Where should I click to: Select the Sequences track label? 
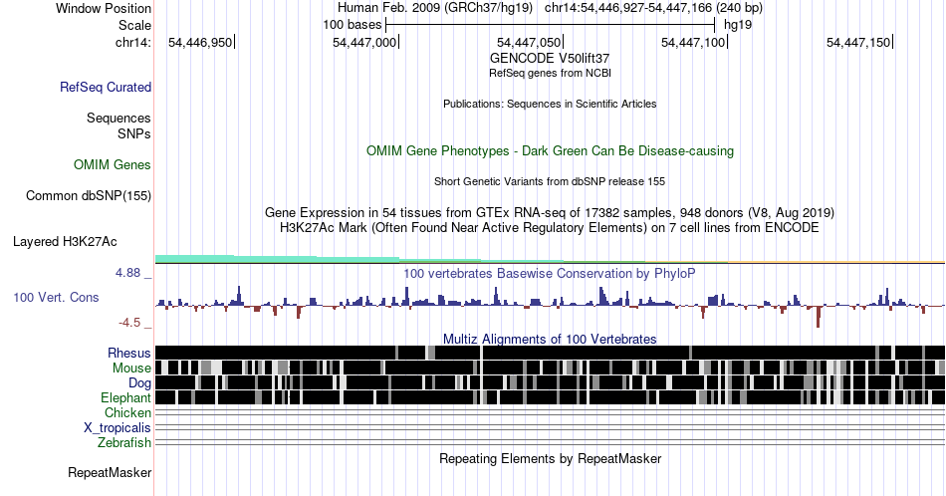118,118
